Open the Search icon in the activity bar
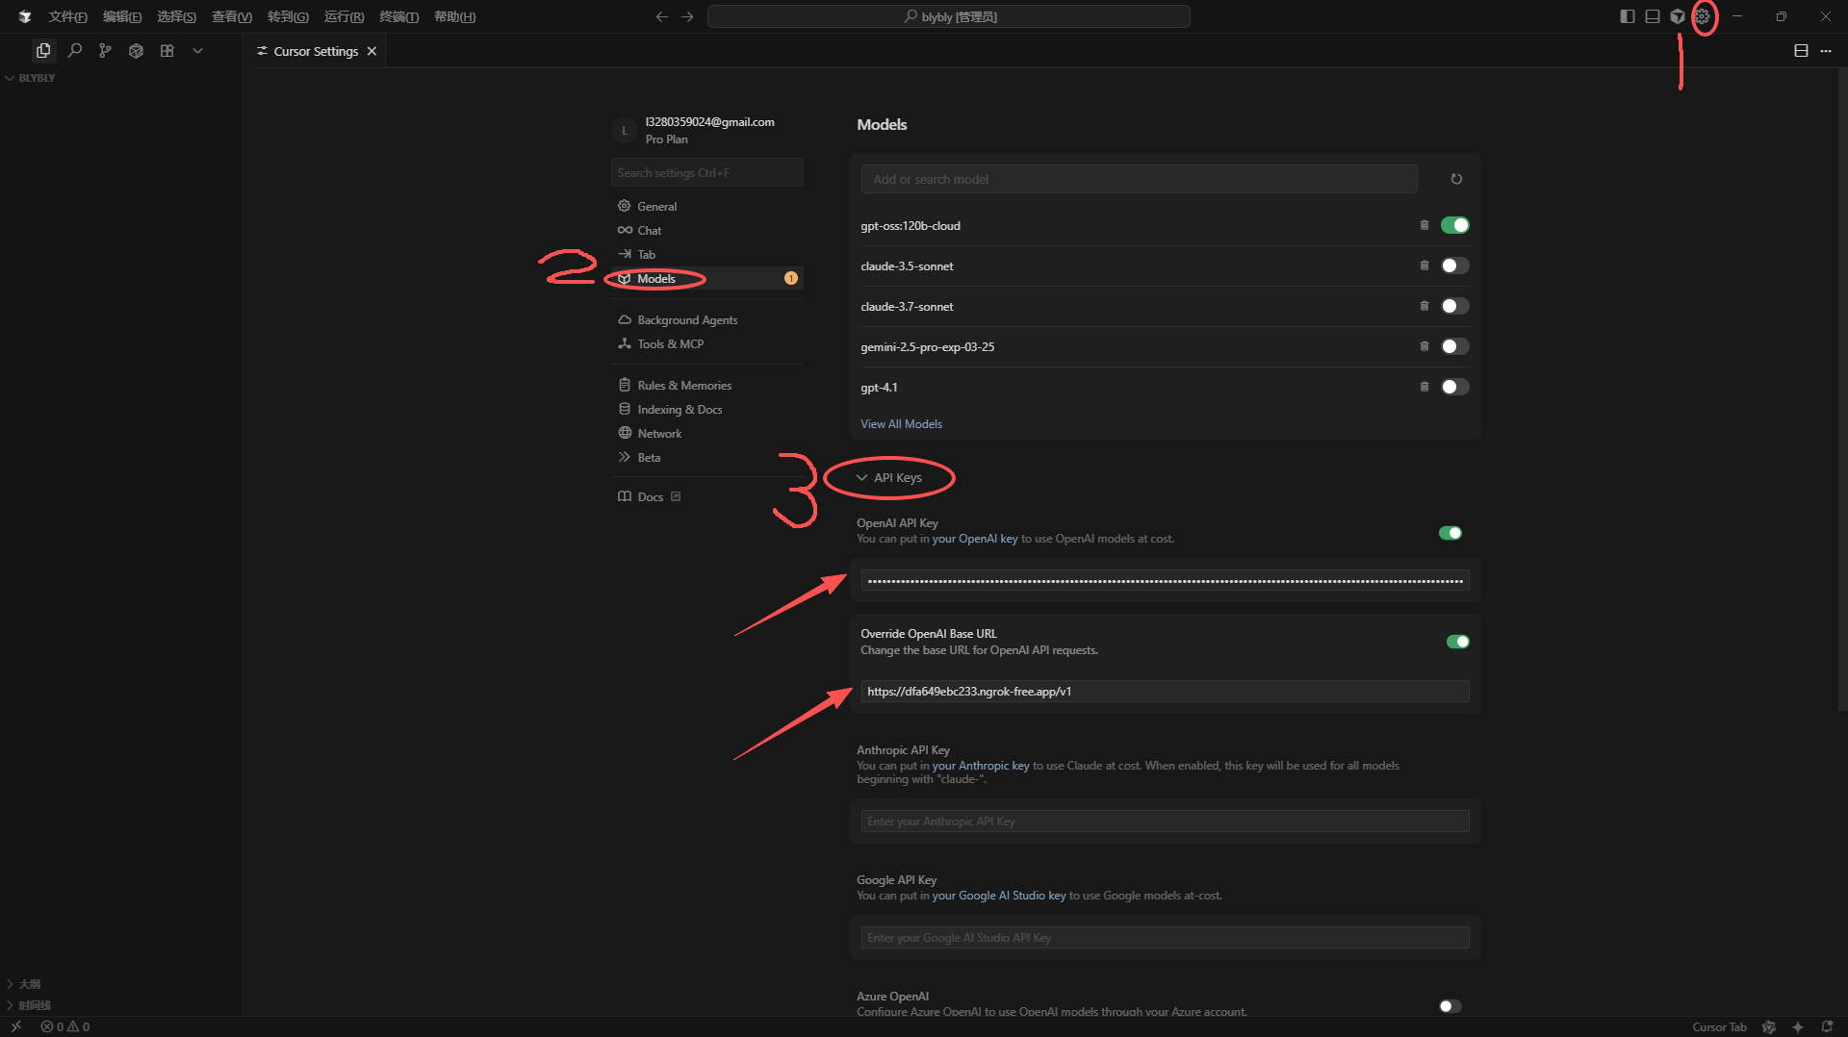 point(74,51)
